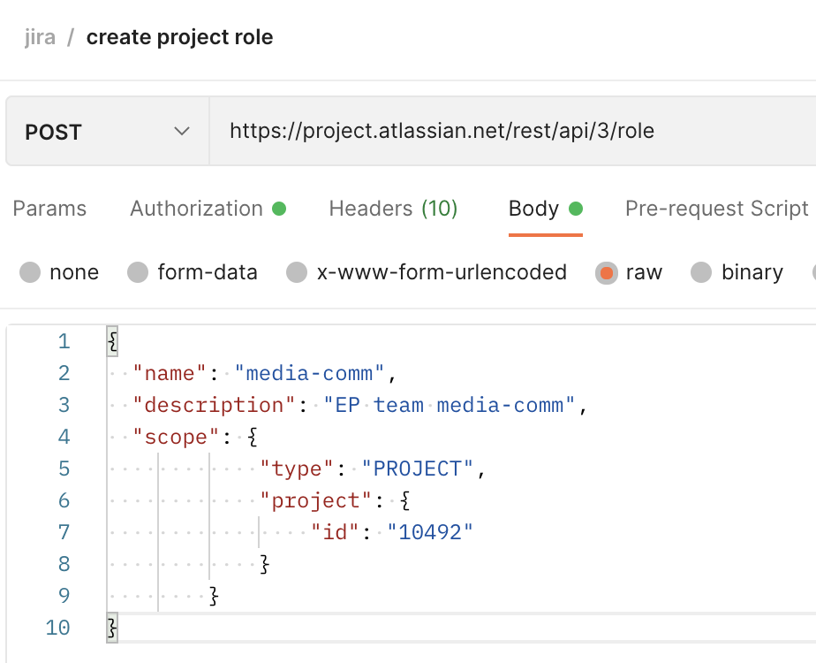The height and width of the screenshot is (663, 816).
Task: Open the Params tab
Action: [x=49, y=209]
